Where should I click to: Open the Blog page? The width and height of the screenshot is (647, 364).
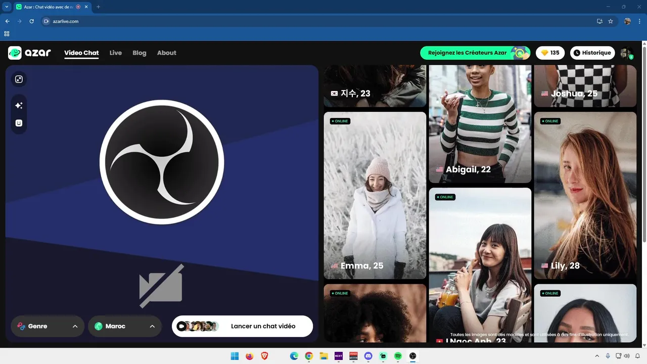point(140,53)
